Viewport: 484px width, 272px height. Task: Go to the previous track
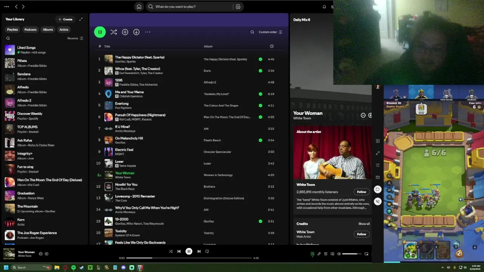(179, 251)
